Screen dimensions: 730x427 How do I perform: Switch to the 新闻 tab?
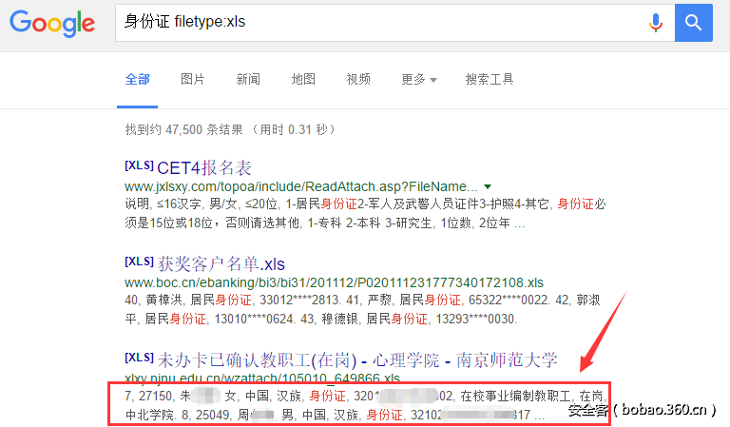[x=248, y=79]
